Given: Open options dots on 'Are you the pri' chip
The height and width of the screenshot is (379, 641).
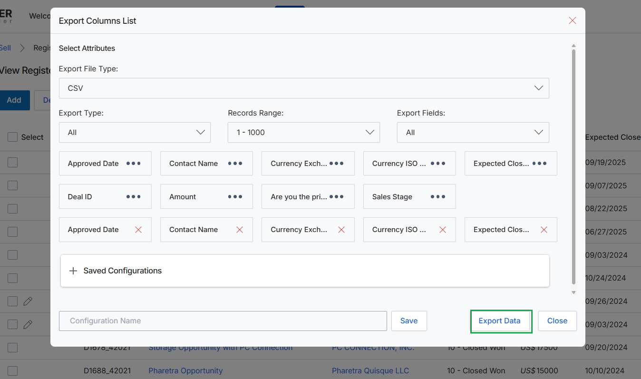Looking at the screenshot, I should pyautogui.click(x=336, y=196).
